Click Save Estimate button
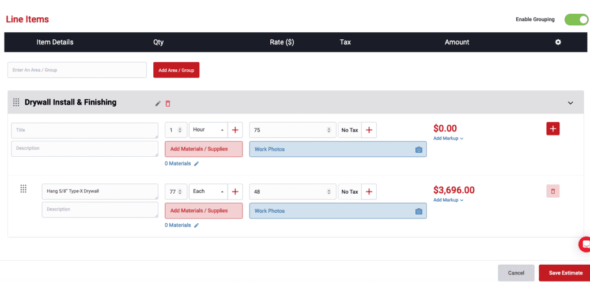Image resolution: width=590 pixels, height=282 pixels. pyautogui.click(x=564, y=273)
